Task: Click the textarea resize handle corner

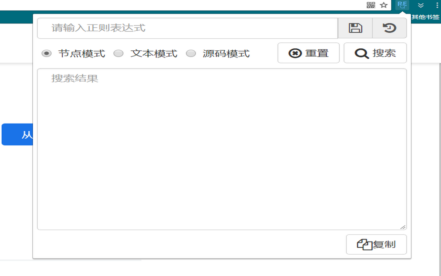Action: pos(403,227)
